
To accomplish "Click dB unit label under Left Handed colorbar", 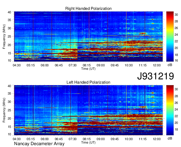I will click(x=170, y=138).
